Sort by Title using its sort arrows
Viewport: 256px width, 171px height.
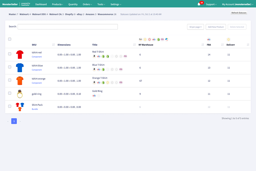[x=134, y=45]
